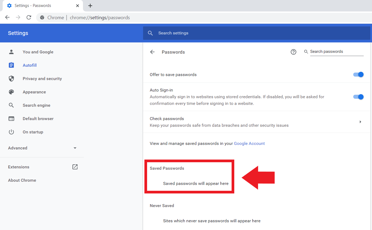Select the Search engine magnifier icon
Image resolution: width=372 pixels, height=230 pixels.
(x=11, y=105)
